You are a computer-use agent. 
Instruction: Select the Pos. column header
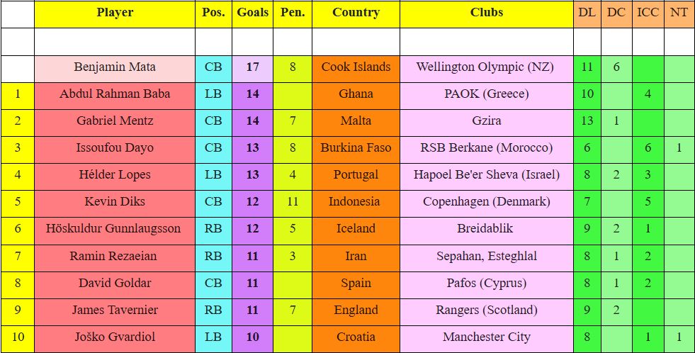(213, 13)
